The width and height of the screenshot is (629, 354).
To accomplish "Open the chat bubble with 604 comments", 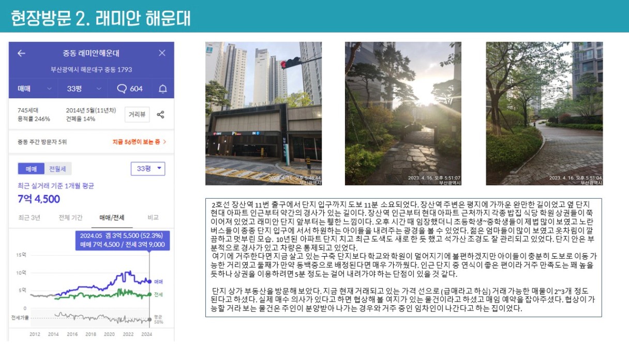I will pyautogui.click(x=130, y=89).
